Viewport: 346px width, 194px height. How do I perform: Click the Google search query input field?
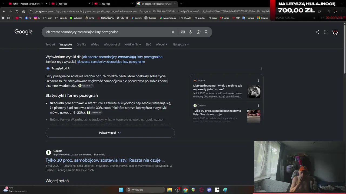[x=108, y=32]
